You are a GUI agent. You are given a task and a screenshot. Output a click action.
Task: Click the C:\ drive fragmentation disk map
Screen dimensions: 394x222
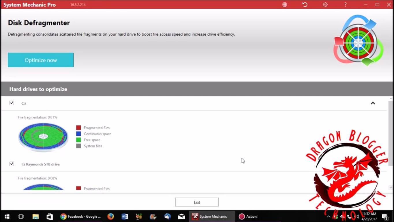43,136
